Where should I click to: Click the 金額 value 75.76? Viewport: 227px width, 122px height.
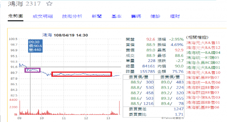click(178, 71)
